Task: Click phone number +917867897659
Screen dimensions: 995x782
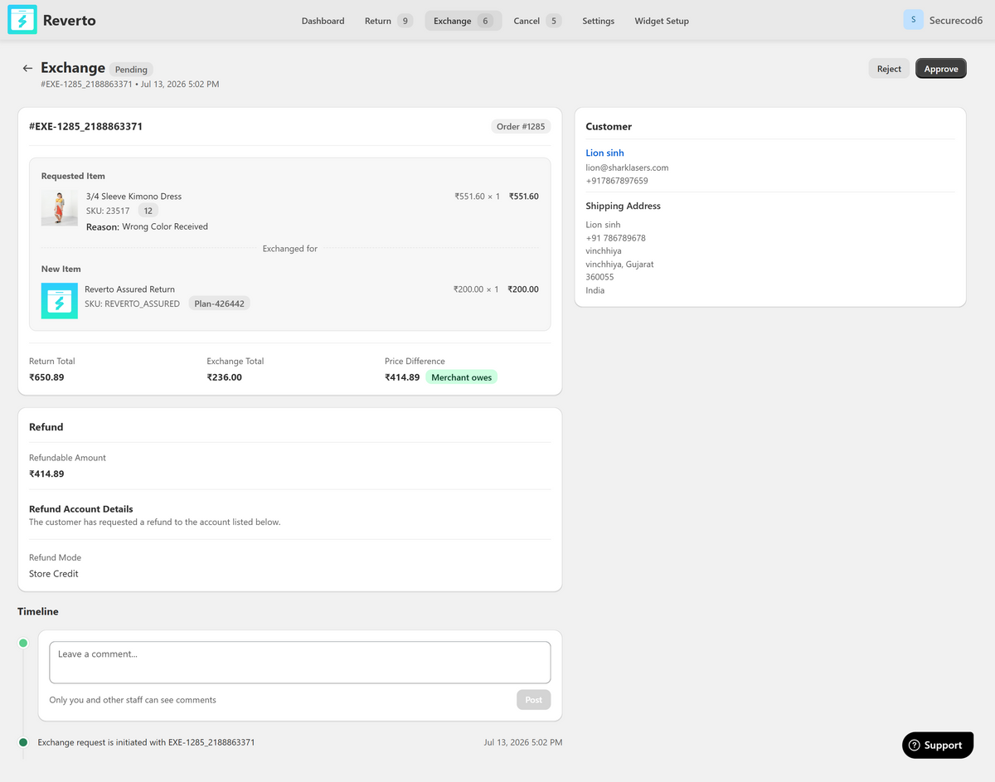Action: pyautogui.click(x=617, y=181)
